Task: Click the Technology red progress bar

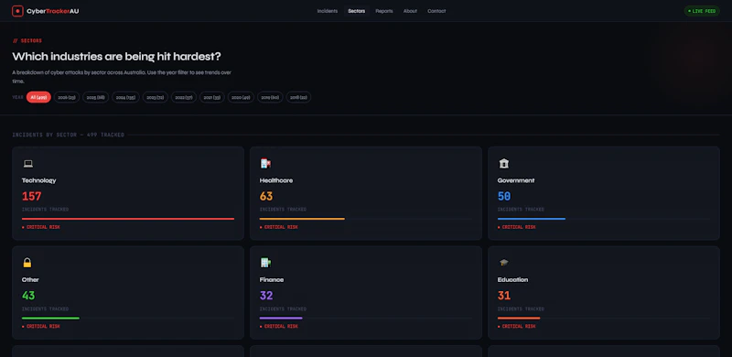Action: click(x=128, y=219)
